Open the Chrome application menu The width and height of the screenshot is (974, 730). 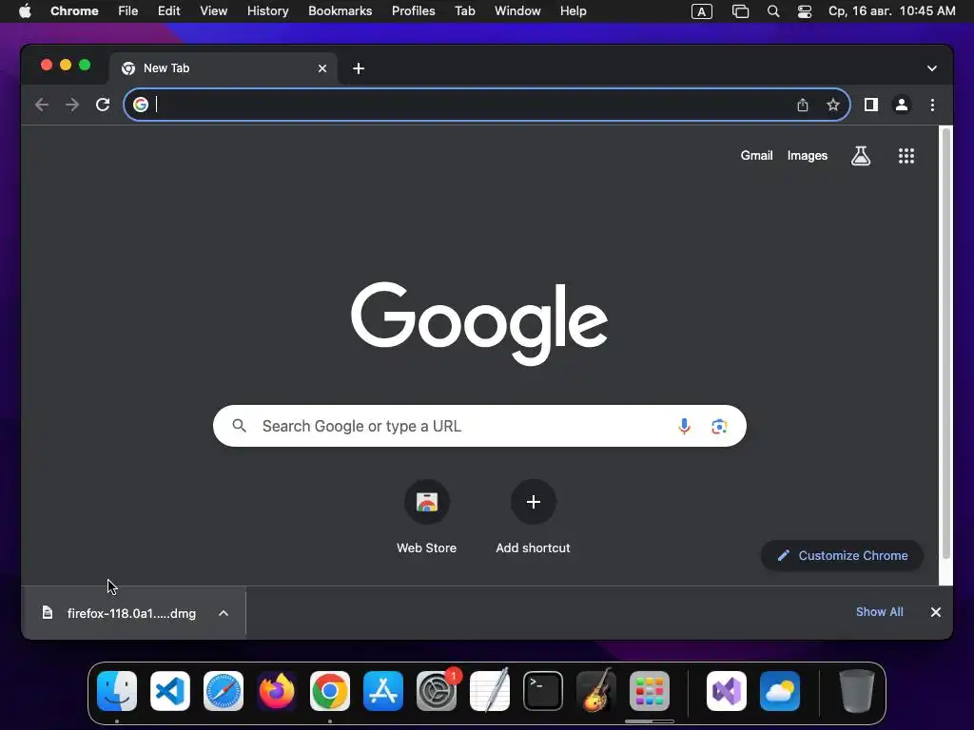[74, 11]
